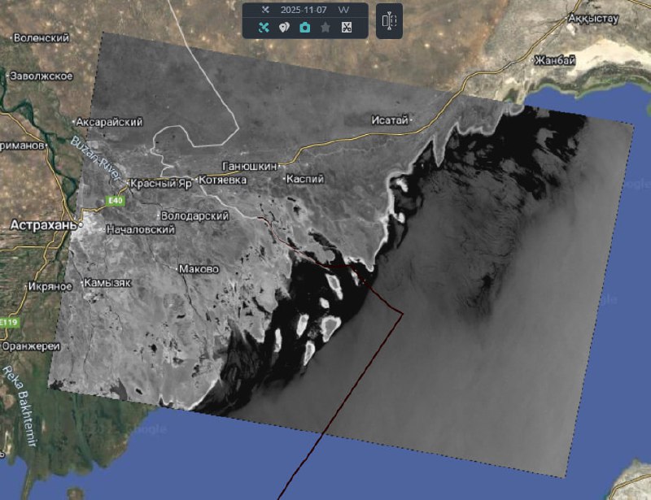The image size is (651, 500).
Task: Click the scissors clip image icon
Action: click(x=346, y=27)
